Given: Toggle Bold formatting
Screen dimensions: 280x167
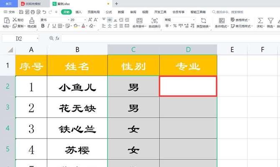Looking at the screenshot, I should click(43, 26).
